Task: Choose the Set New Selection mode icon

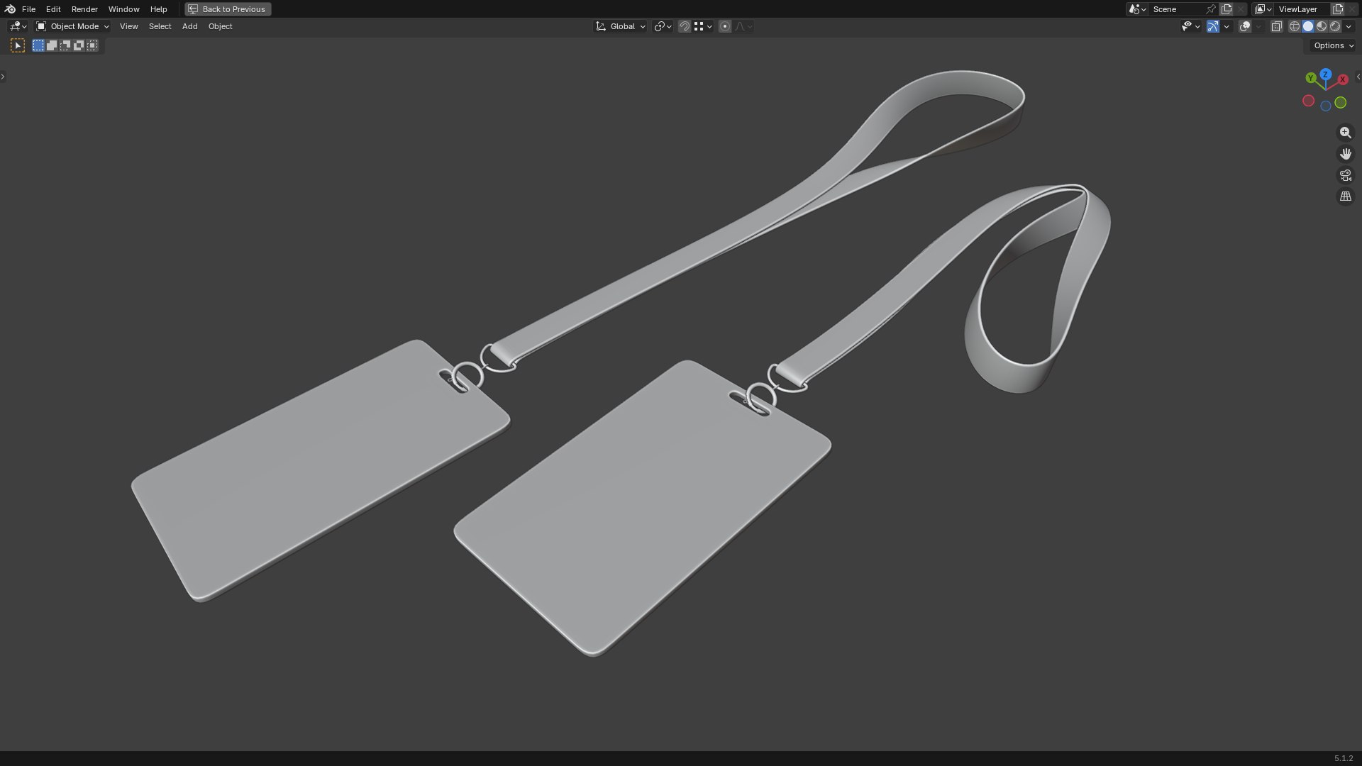Action: [x=38, y=45]
